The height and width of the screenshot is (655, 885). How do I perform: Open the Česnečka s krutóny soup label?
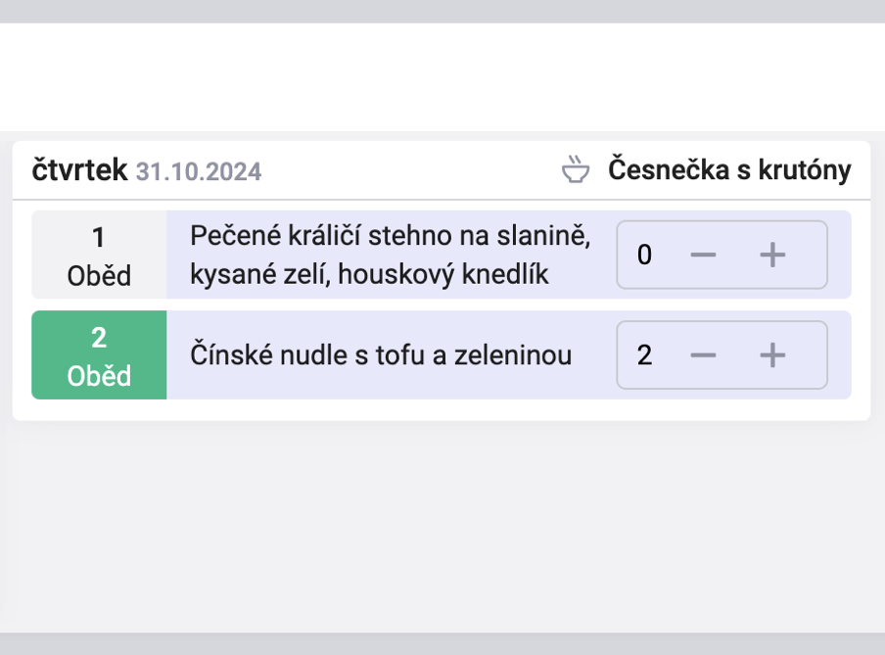pos(728,170)
